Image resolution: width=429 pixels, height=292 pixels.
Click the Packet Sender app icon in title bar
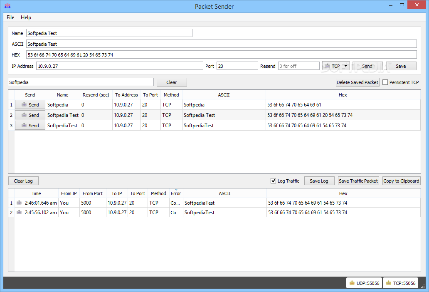click(7, 6)
